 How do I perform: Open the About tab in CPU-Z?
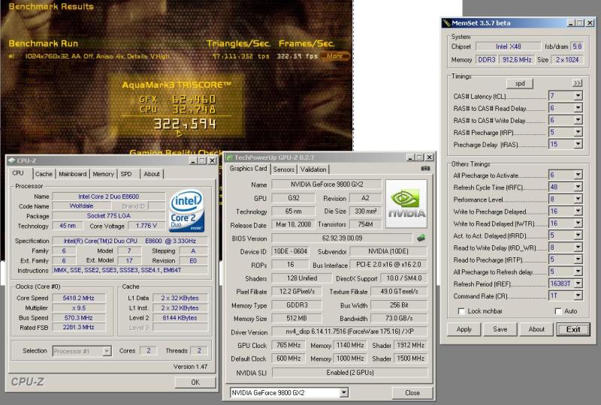[x=152, y=174]
